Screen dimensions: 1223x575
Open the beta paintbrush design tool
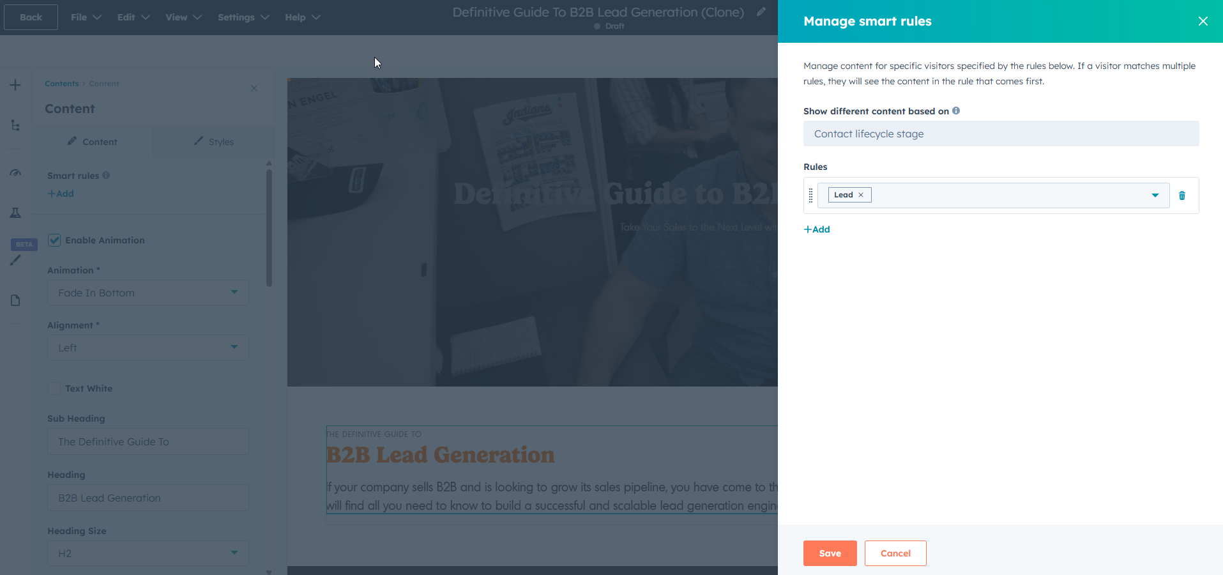coord(15,260)
